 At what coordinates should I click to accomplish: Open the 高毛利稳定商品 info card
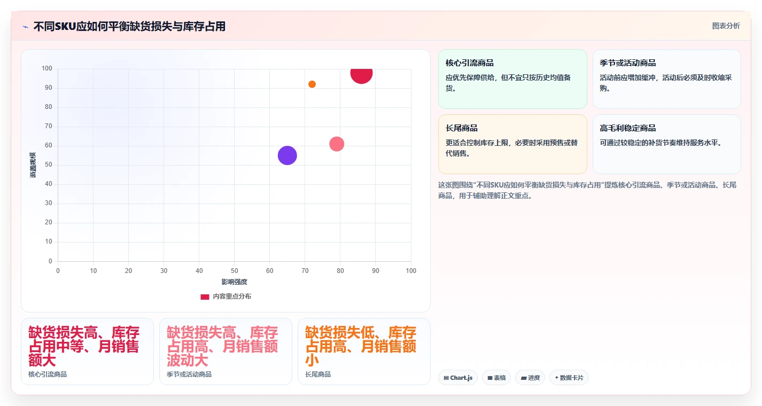point(666,144)
